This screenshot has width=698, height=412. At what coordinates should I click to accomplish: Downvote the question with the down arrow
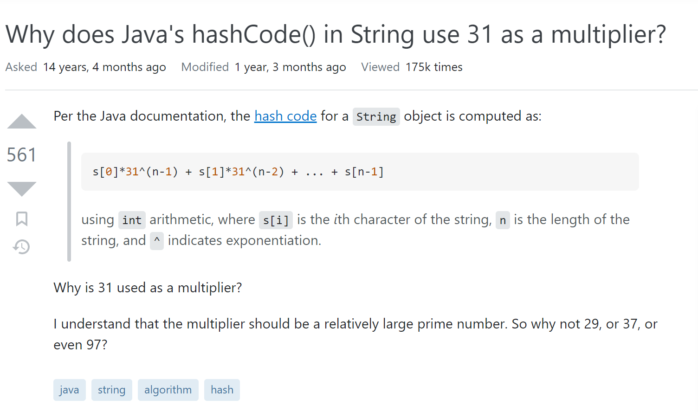point(22,188)
